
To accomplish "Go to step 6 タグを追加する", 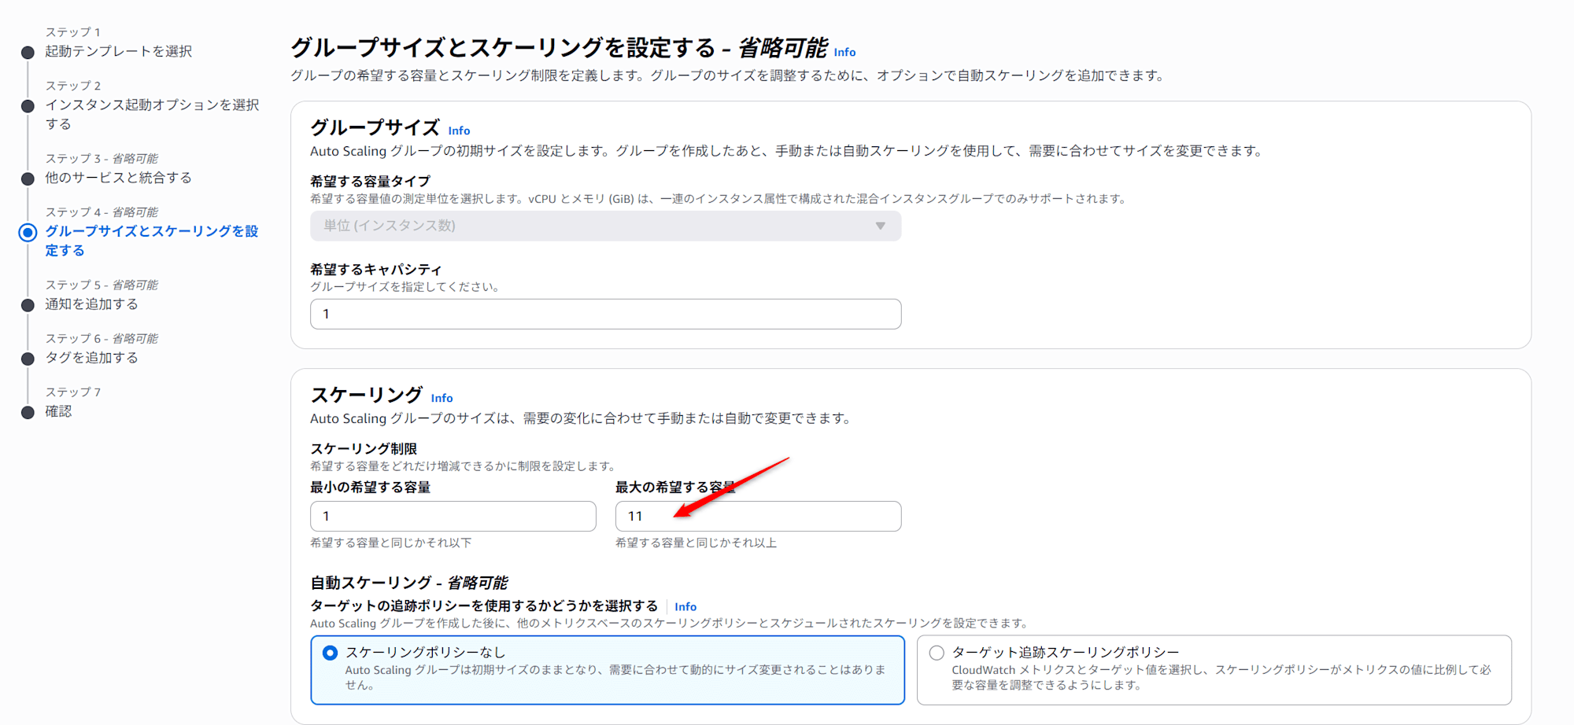I will (x=91, y=357).
